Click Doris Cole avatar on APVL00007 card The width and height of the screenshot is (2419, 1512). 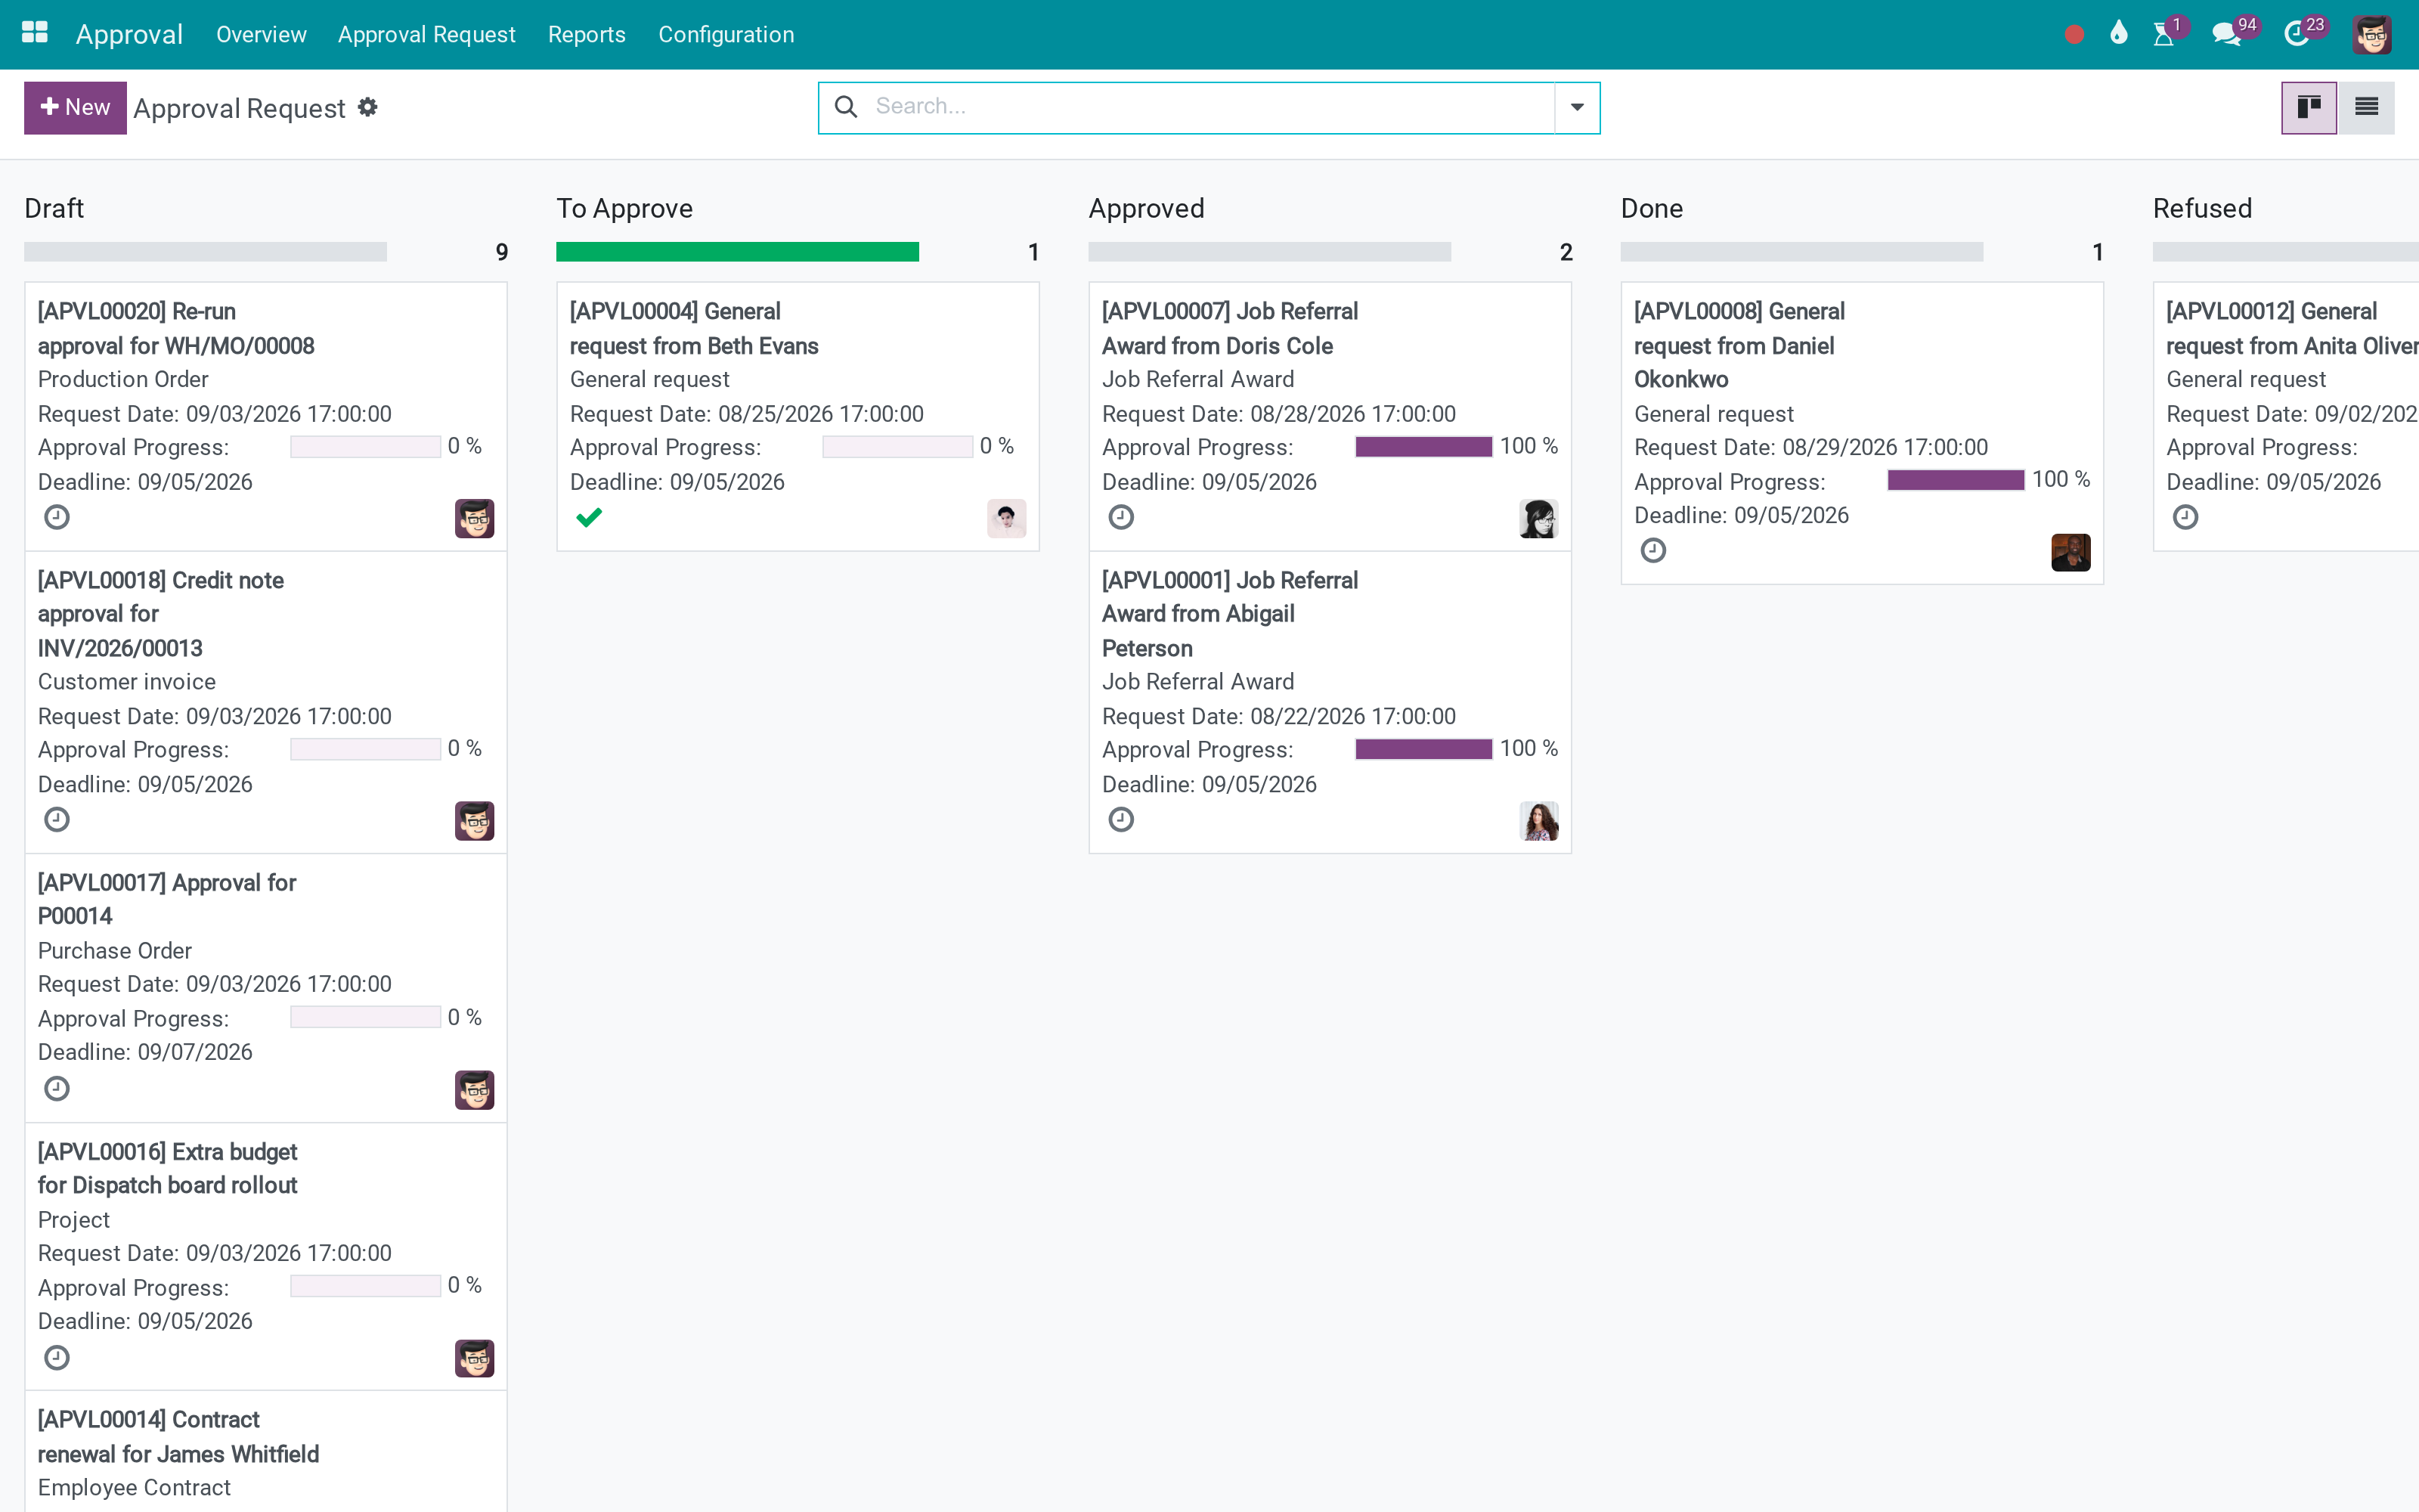tap(1539, 519)
